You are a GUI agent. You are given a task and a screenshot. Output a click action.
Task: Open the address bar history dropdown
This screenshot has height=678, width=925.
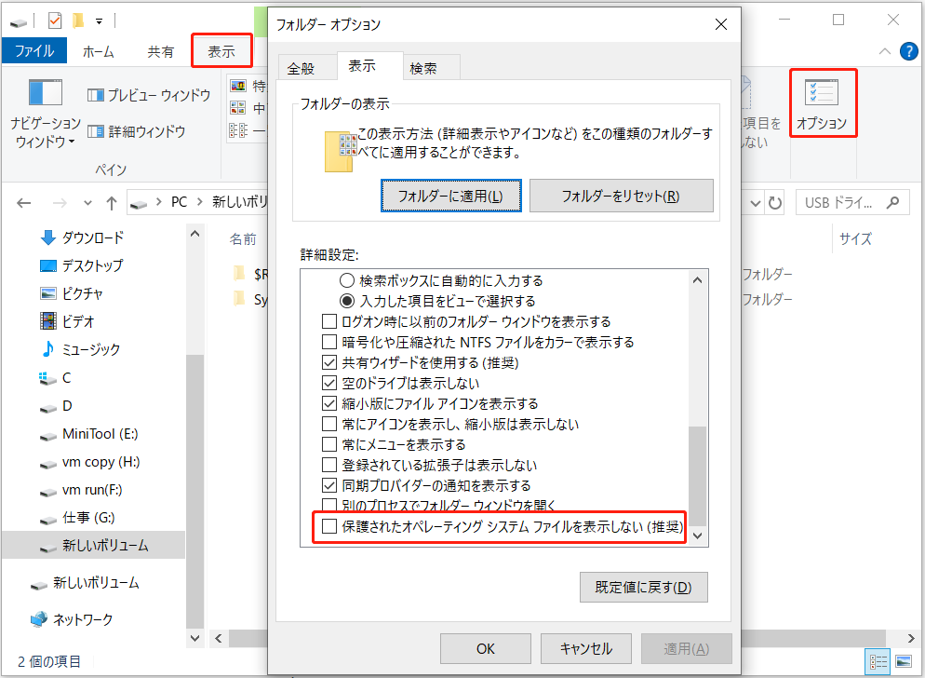pyautogui.click(x=756, y=203)
